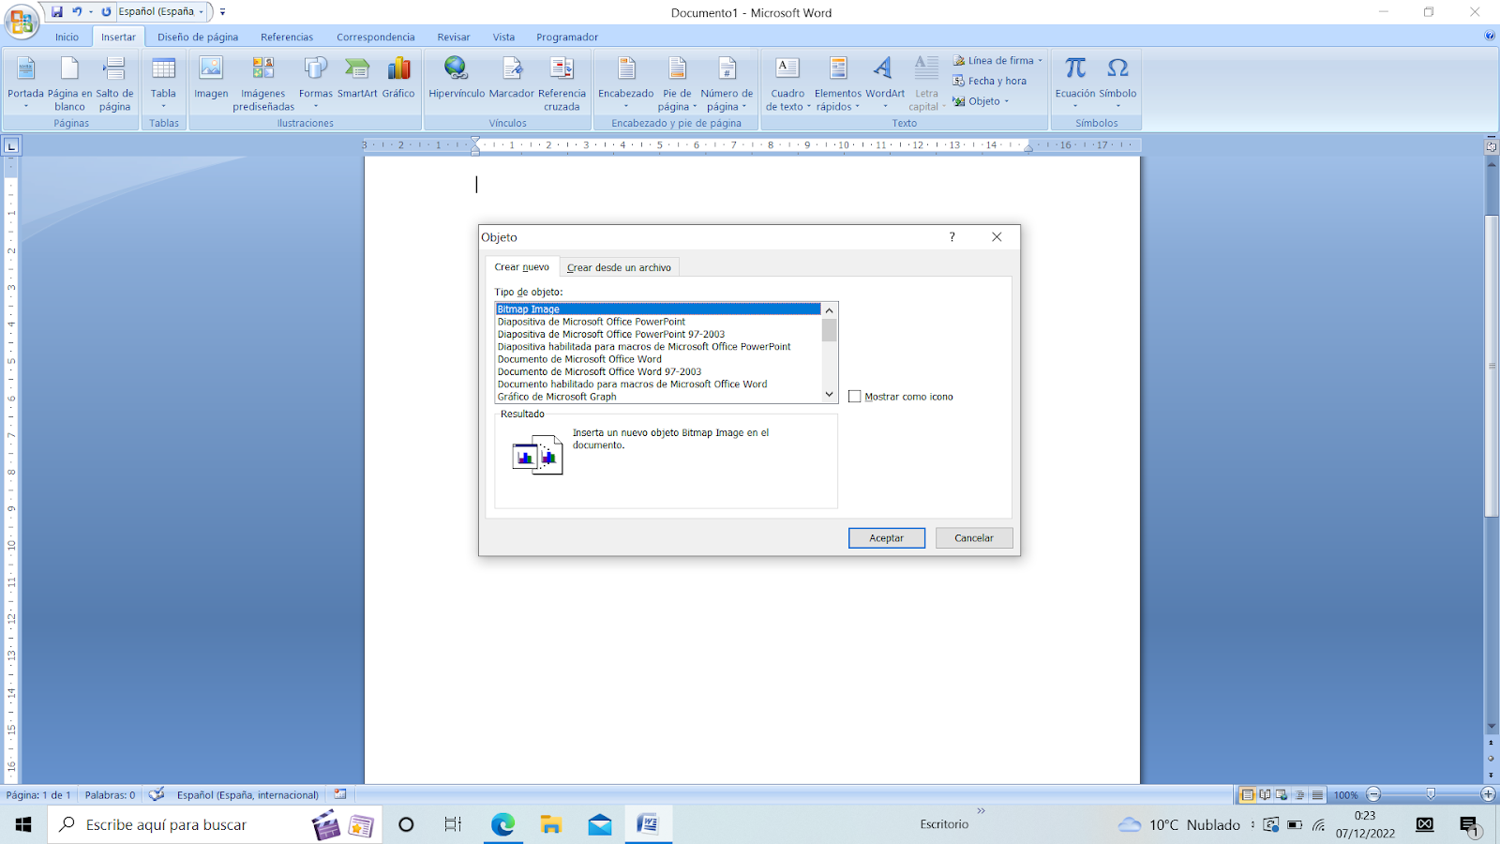Select Documento de Word 97-2003 entry
The width and height of the screenshot is (1500, 844).
click(658, 371)
